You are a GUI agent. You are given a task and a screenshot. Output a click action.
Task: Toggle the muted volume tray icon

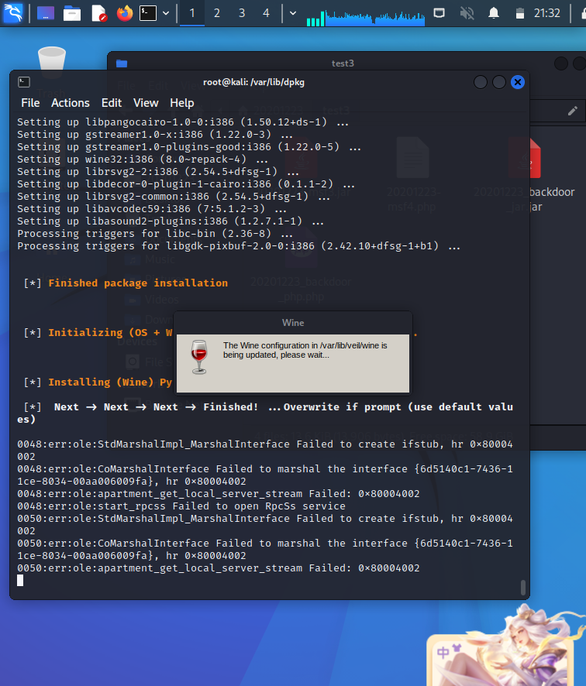click(467, 13)
